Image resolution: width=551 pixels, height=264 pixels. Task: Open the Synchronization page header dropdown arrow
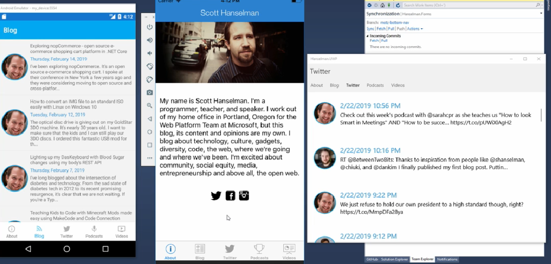(x=541, y=14)
